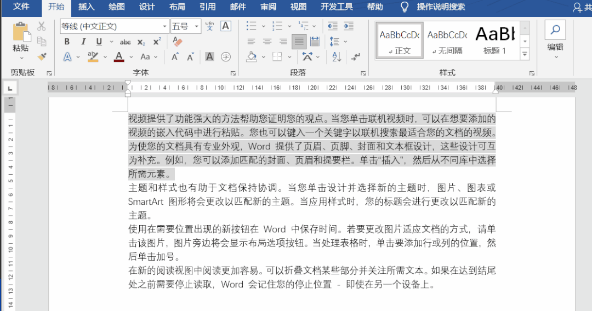
Task: Increase the paragraph indent
Action: (x=349, y=26)
